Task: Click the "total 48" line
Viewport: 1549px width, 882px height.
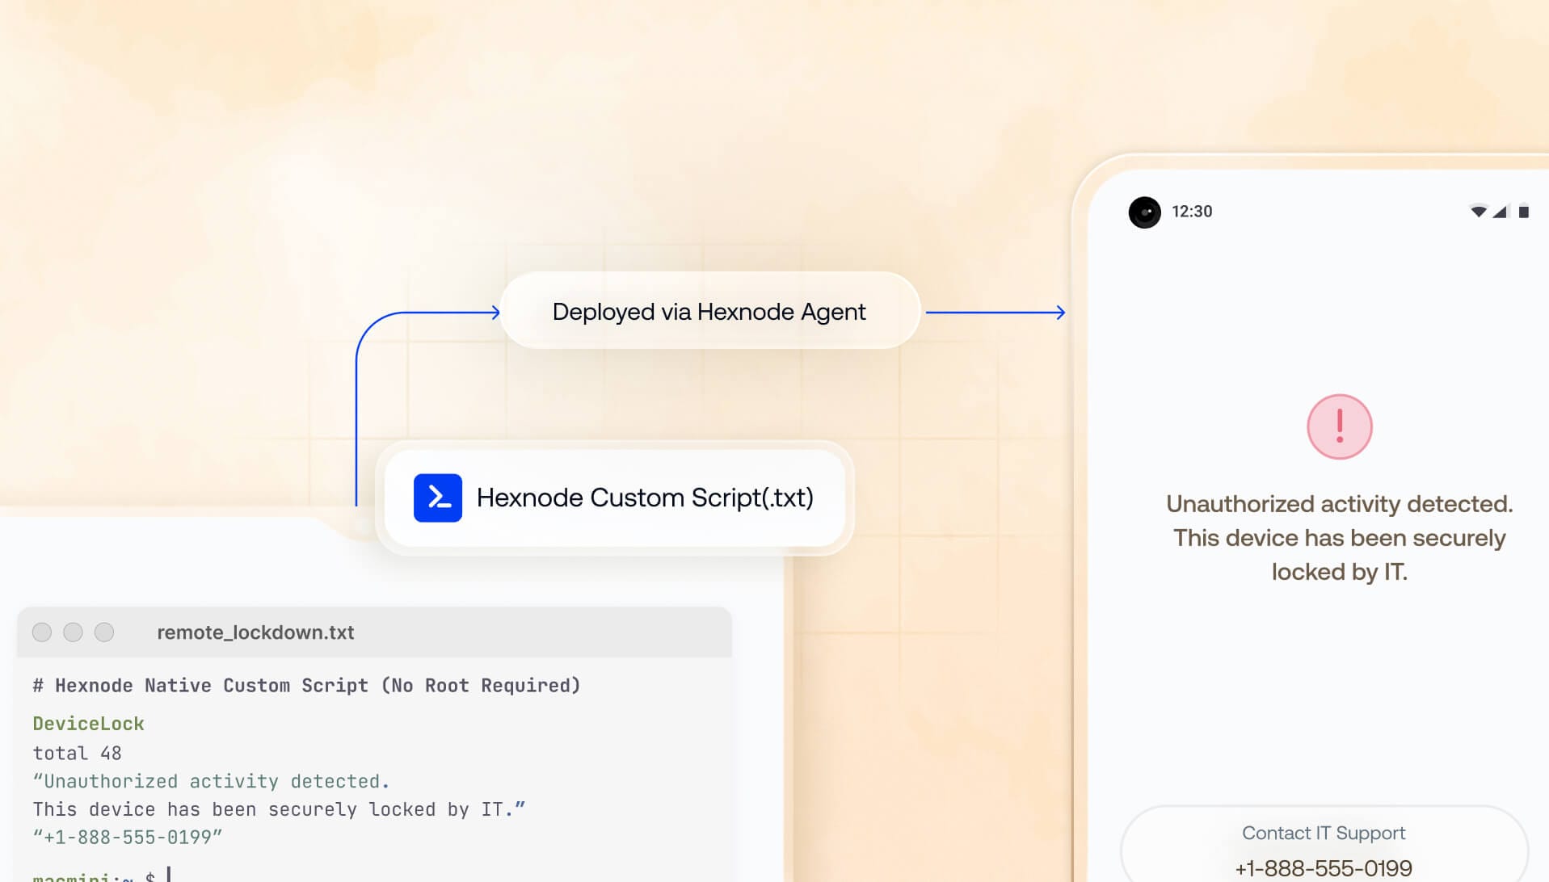Action: tap(77, 753)
